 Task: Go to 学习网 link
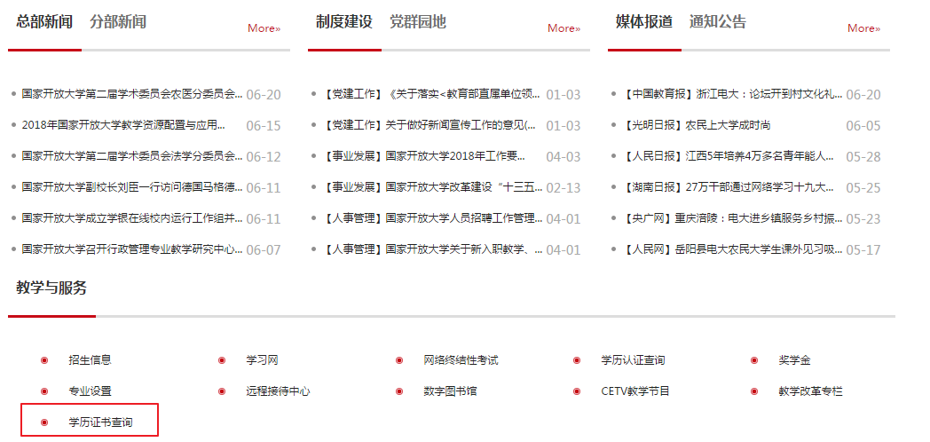pos(262,360)
